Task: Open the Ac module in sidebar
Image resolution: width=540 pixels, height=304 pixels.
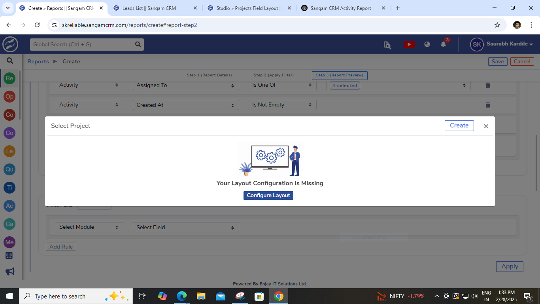Action: [9, 206]
